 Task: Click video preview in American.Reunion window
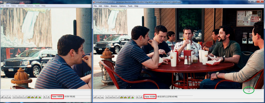[x=179, y=49]
